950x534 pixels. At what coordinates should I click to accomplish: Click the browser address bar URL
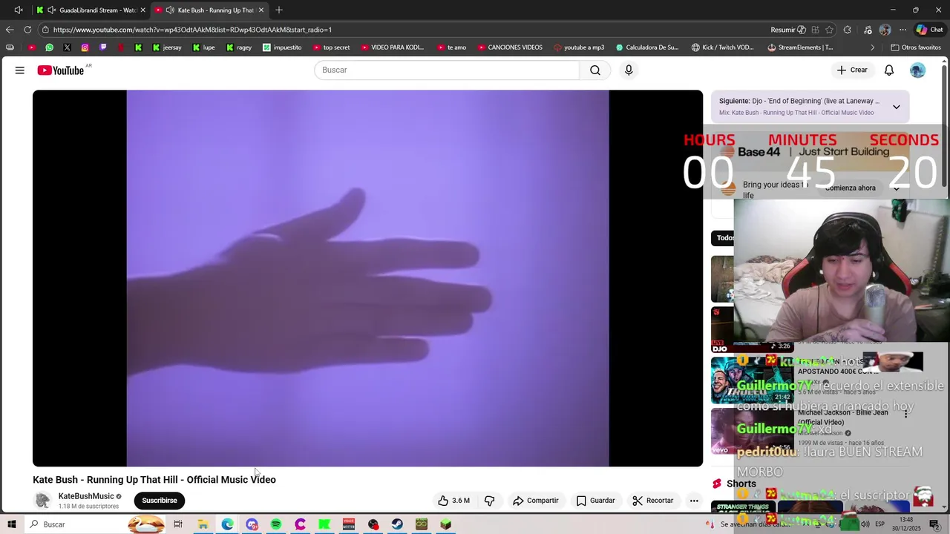[192, 30]
